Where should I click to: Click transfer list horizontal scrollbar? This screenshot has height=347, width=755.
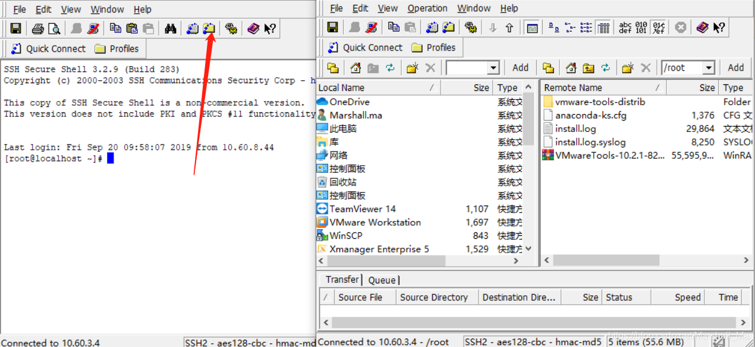point(533,323)
